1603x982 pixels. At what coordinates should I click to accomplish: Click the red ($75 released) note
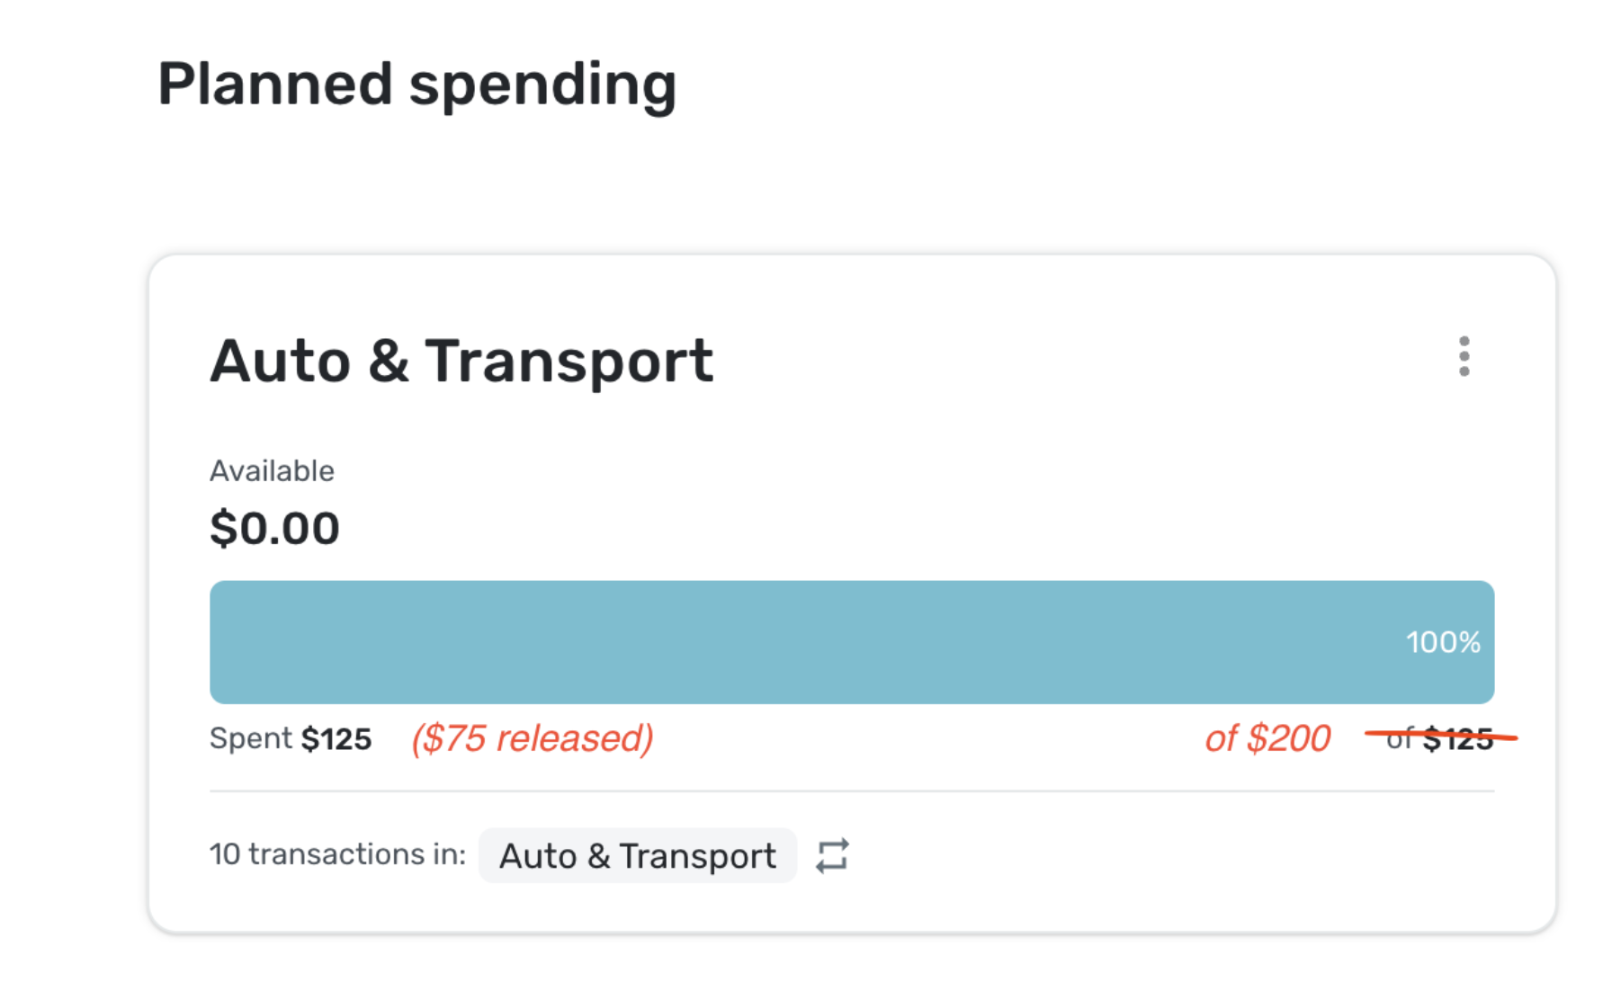[x=532, y=738]
